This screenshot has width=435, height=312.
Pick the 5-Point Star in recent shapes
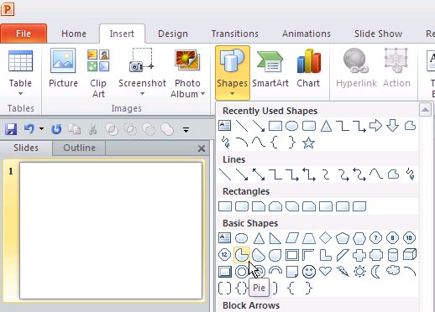[x=308, y=143]
